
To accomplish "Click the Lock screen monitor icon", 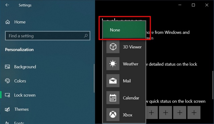I will [x=7, y=95].
